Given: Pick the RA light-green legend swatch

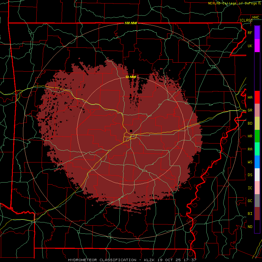Looking at the screenshot, I should coord(257,149).
